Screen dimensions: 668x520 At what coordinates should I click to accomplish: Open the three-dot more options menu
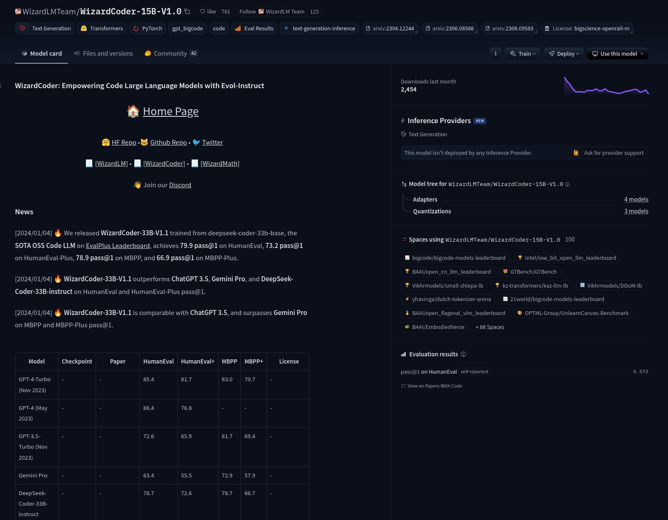coord(496,54)
